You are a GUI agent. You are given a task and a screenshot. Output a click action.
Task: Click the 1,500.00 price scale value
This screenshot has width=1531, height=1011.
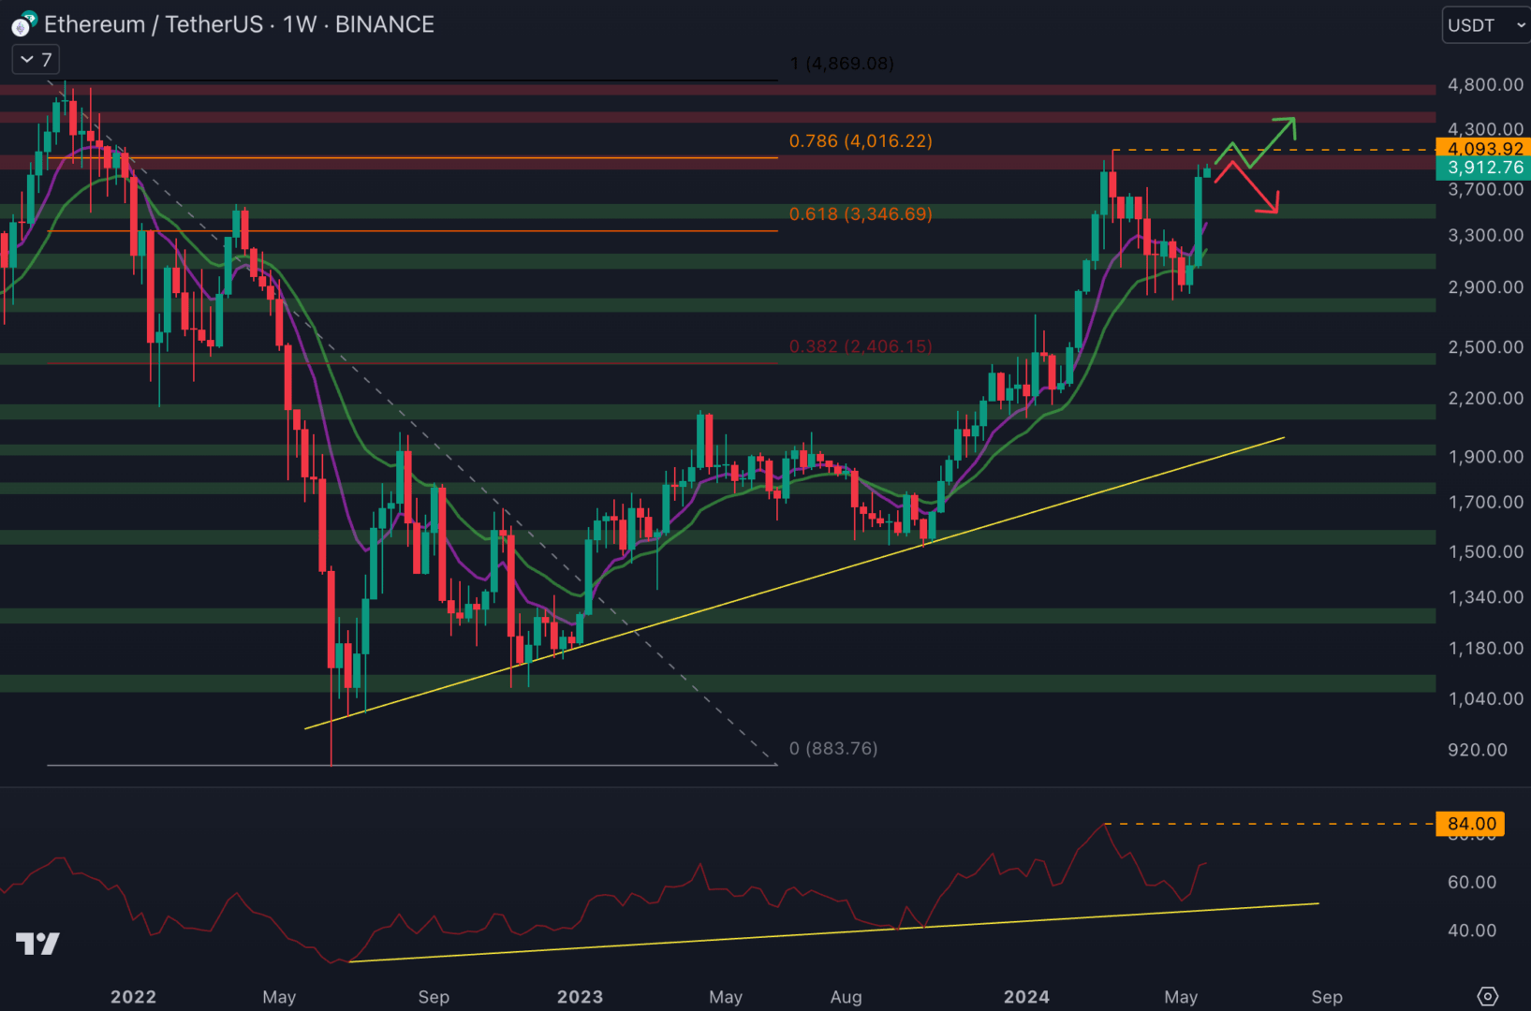point(1485,551)
